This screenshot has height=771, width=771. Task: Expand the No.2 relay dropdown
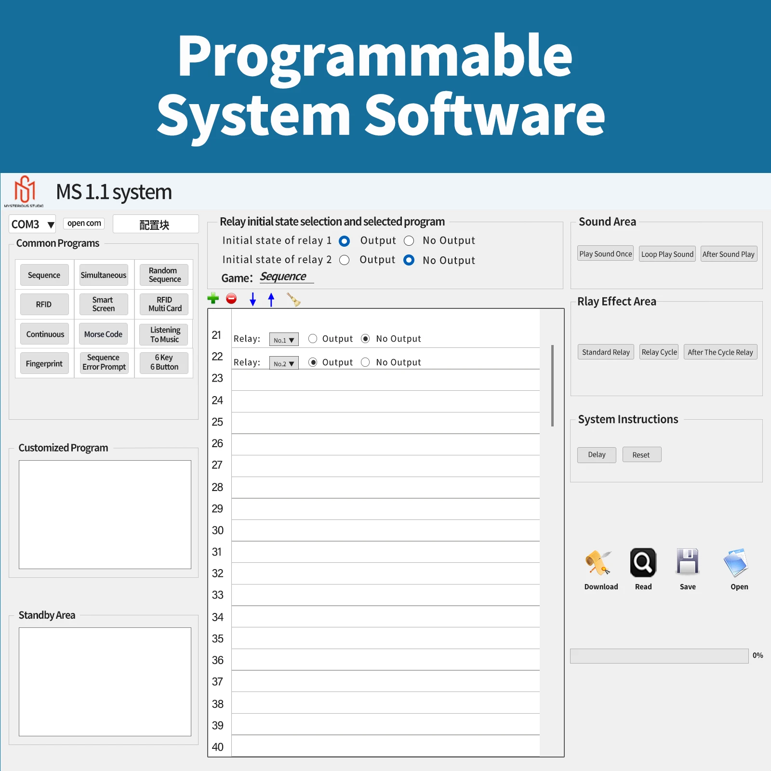click(x=284, y=363)
